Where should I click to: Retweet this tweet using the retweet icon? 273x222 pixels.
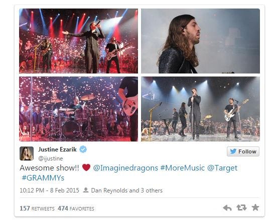pyautogui.click(x=242, y=207)
